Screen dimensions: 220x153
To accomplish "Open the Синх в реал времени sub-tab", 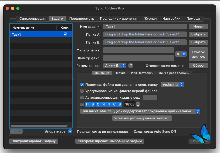I will (x=174, y=73).
